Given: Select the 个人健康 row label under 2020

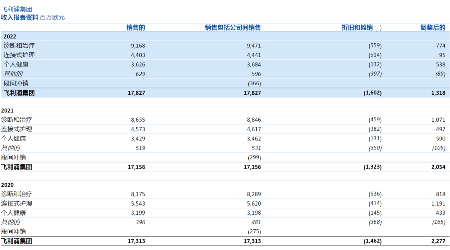Looking at the screenshot, I should (x=14, y=213).
